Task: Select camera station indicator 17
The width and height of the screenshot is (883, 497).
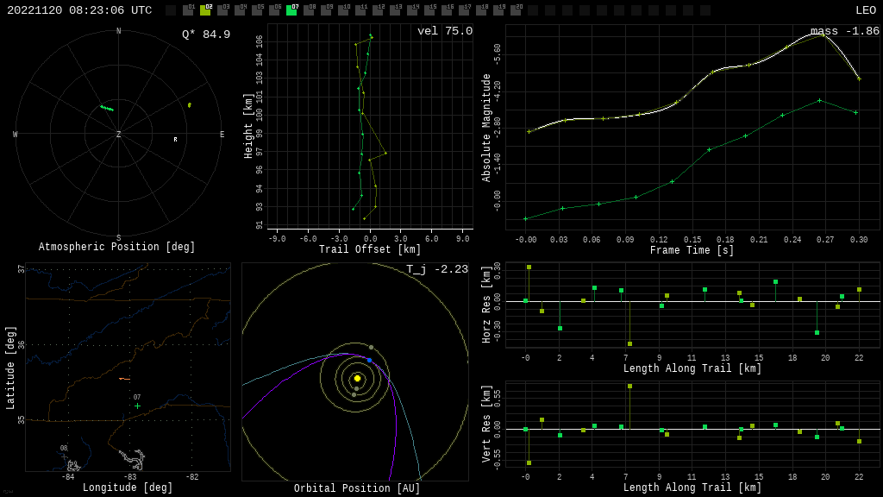Action: 464,10
